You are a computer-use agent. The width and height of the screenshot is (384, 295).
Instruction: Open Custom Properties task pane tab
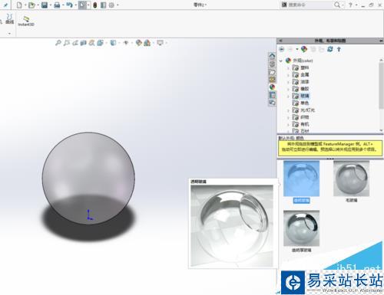272,95
